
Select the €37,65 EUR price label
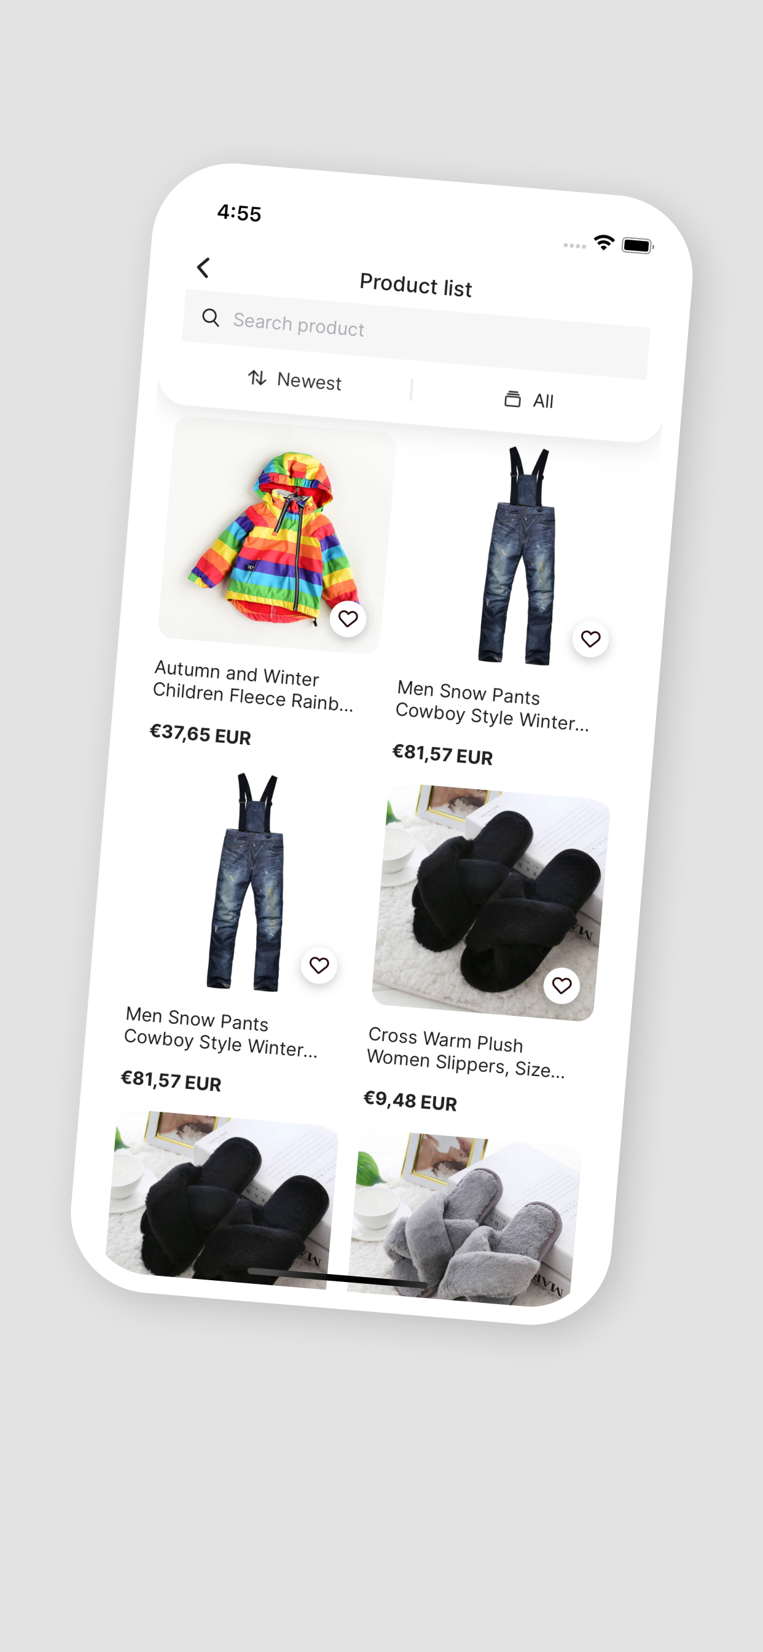200,734
